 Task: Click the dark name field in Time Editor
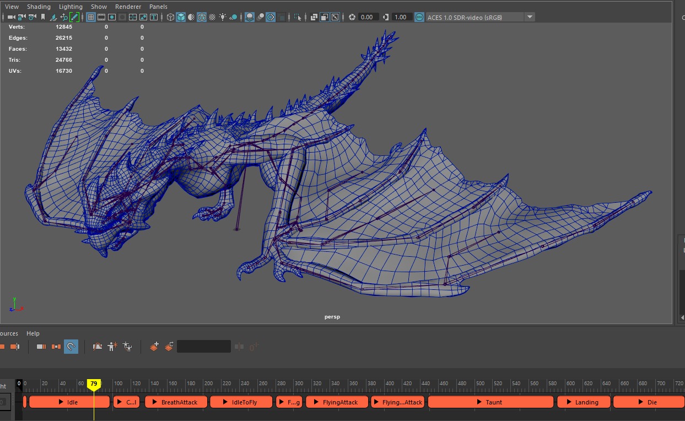point(204,347)
